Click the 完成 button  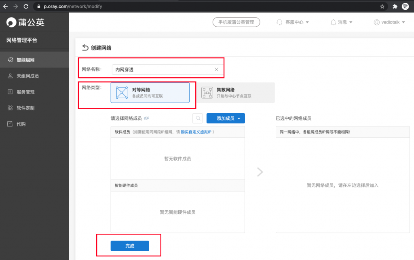tap(130, 246)
